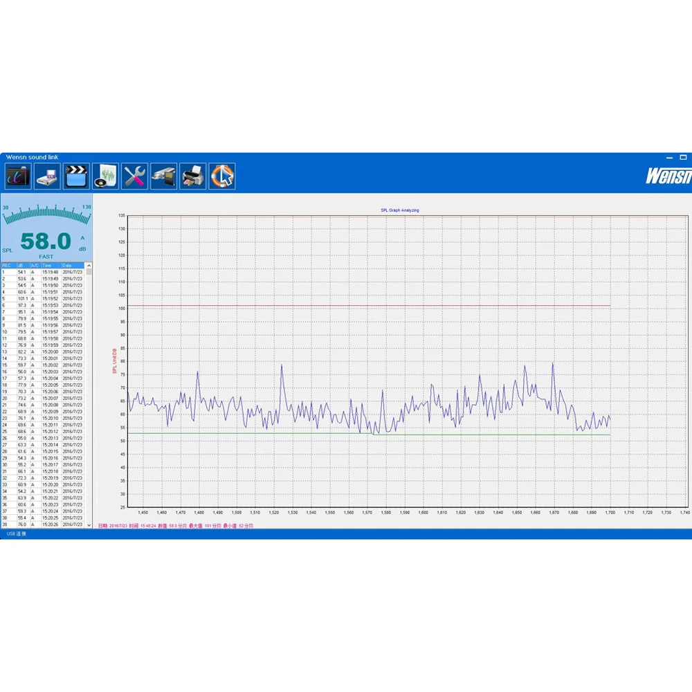Select record 1 with 54.1 dB
The image size is (692, 692).
(x=43, y=272)
